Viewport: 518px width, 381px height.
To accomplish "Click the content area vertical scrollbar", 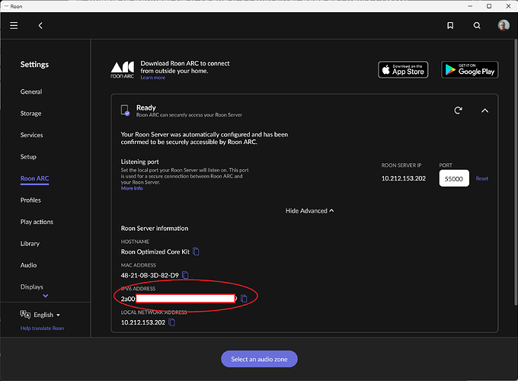I will coord(516,171).
